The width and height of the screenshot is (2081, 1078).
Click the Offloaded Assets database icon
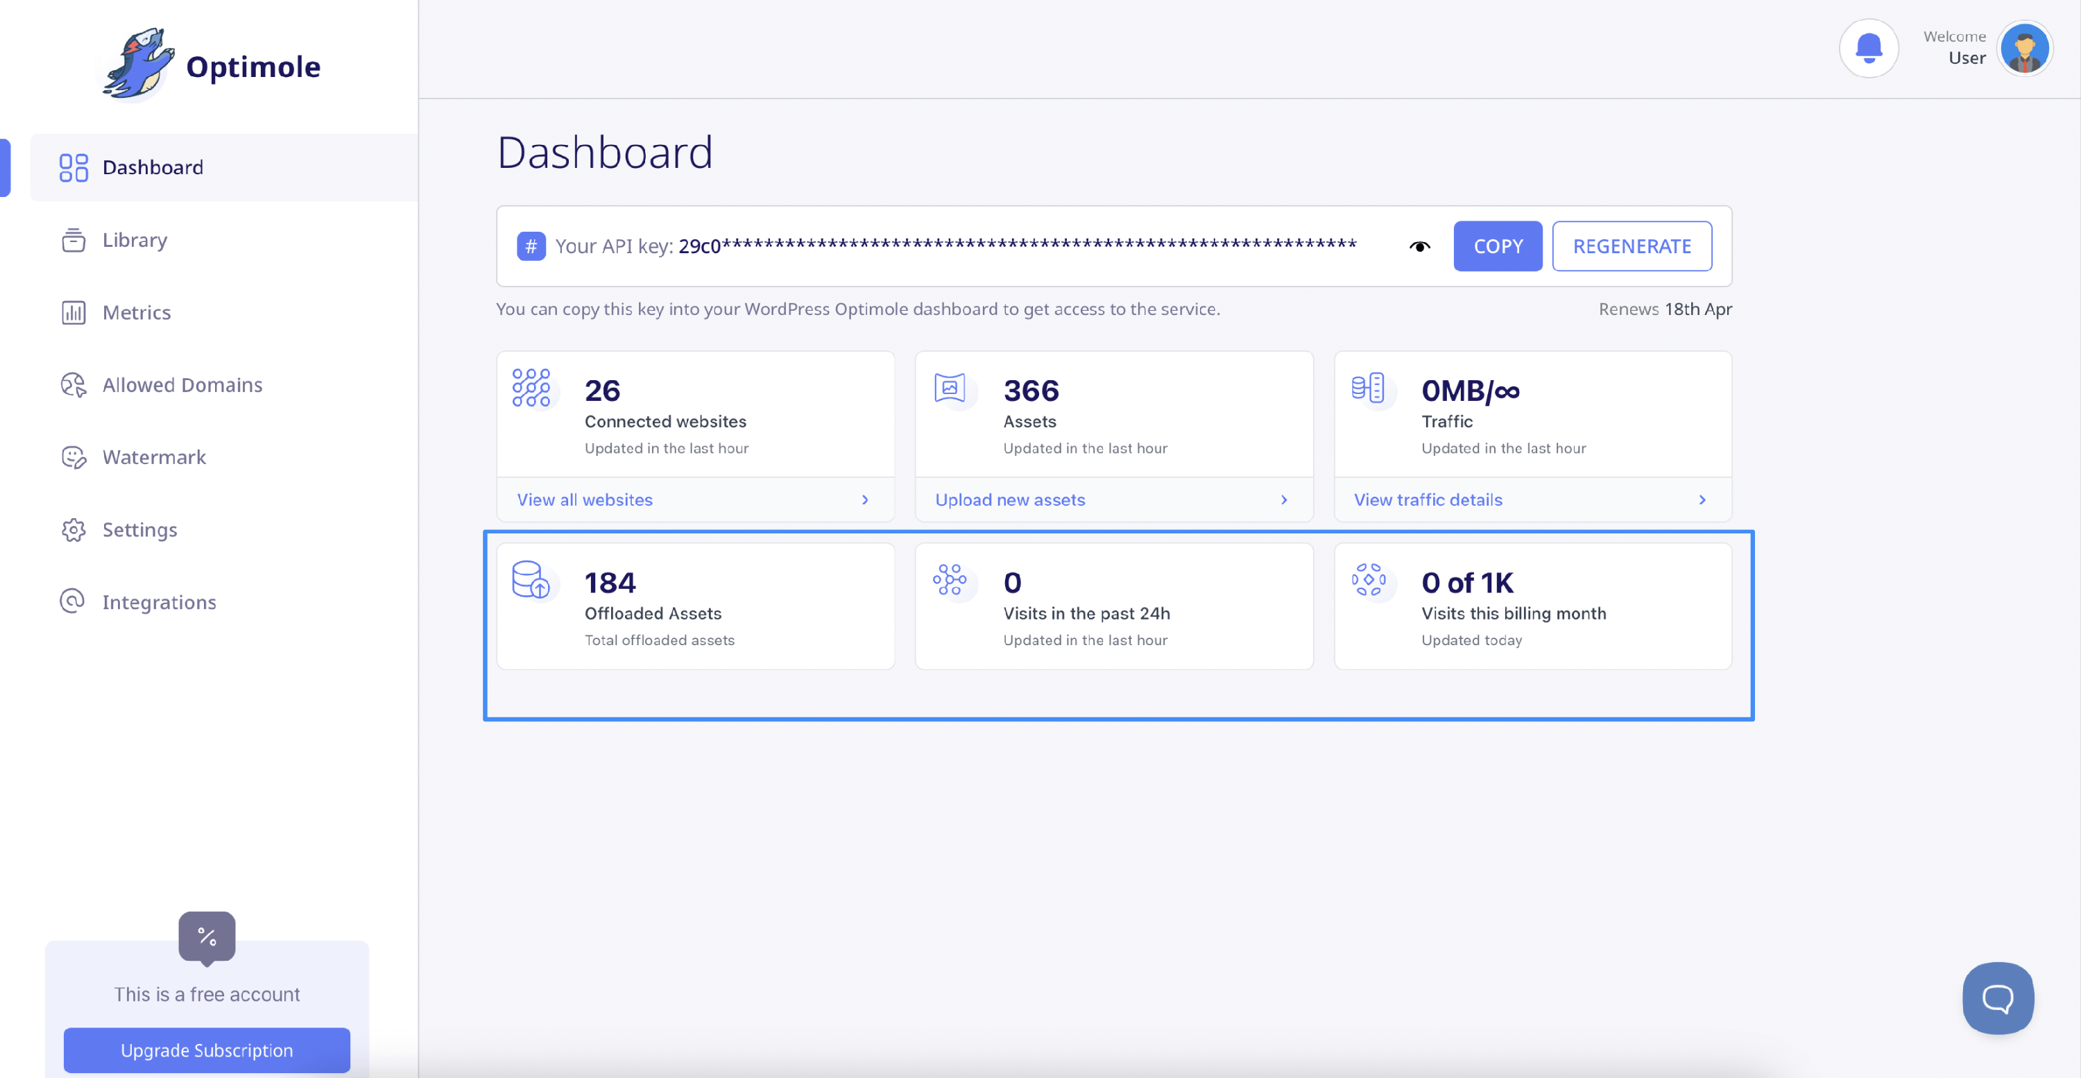click(x=531, y=579)
